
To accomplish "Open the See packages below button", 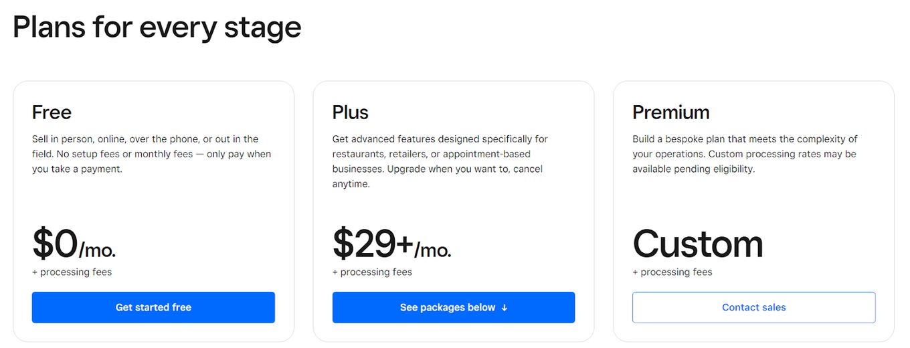I will 454,307.
